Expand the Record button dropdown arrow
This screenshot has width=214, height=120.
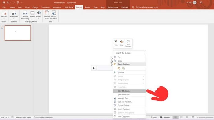click(x=4, y=19)
